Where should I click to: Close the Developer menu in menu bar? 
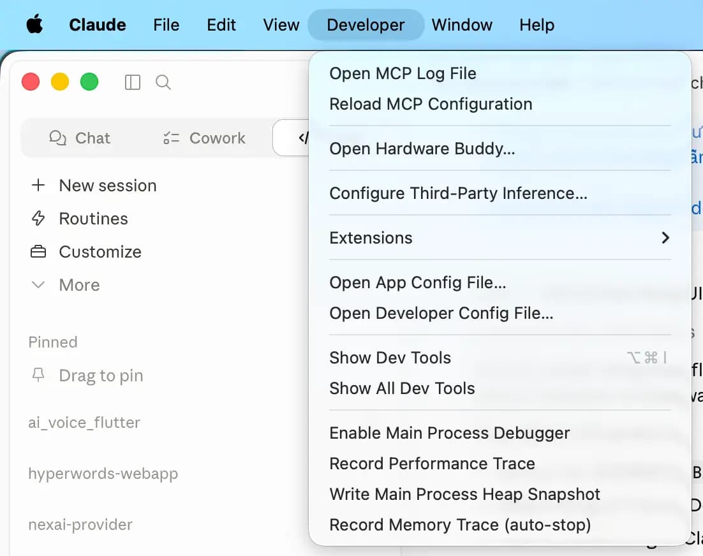[x=366, y=25]
